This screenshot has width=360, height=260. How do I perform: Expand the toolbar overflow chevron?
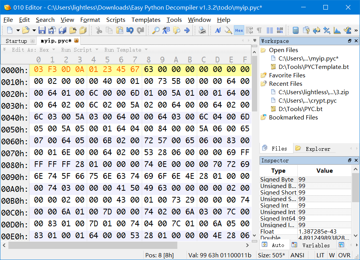click(x=356, y=30)
